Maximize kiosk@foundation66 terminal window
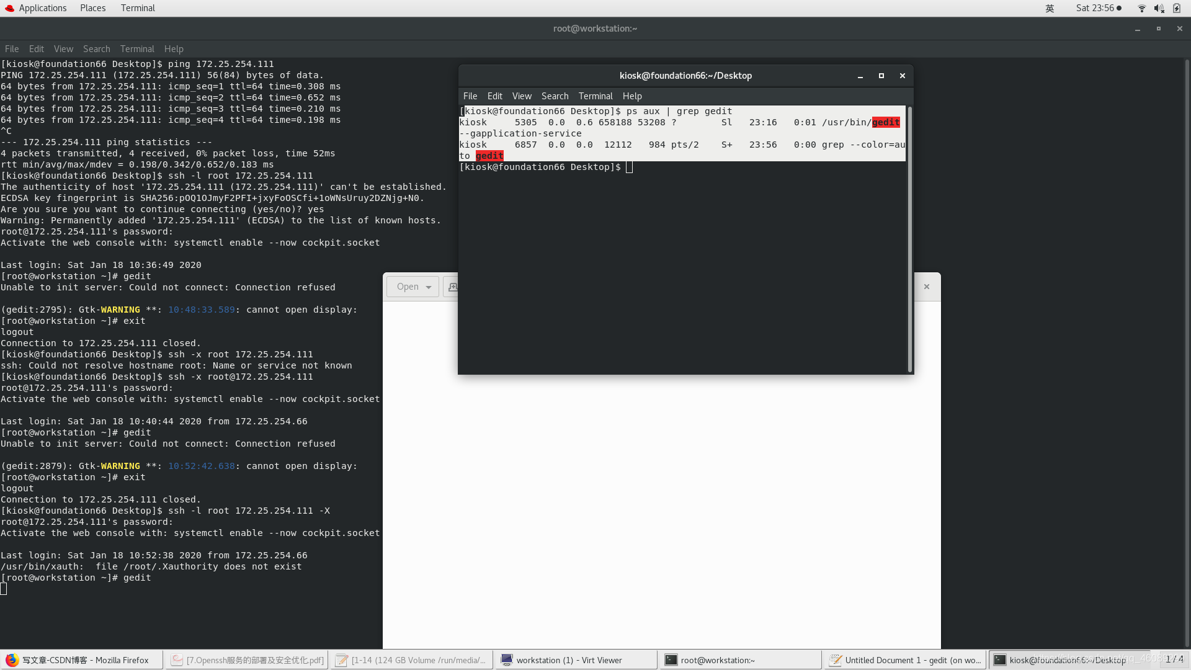1191x670 pixels. coord(881,76)
